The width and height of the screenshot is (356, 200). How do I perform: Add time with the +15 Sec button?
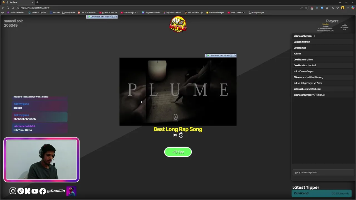point(178,152)
